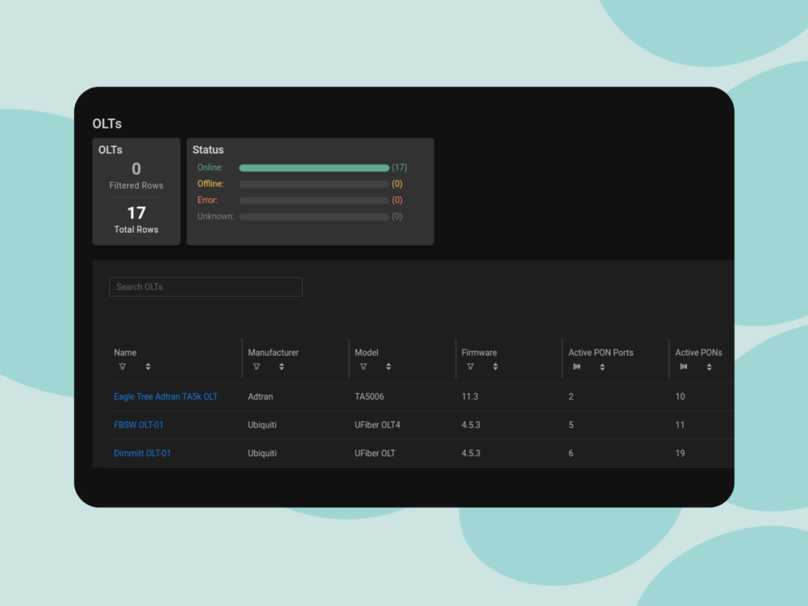Click the green Online status bar
Viewport: 808px width, 606px height.
tap(314, 168)
